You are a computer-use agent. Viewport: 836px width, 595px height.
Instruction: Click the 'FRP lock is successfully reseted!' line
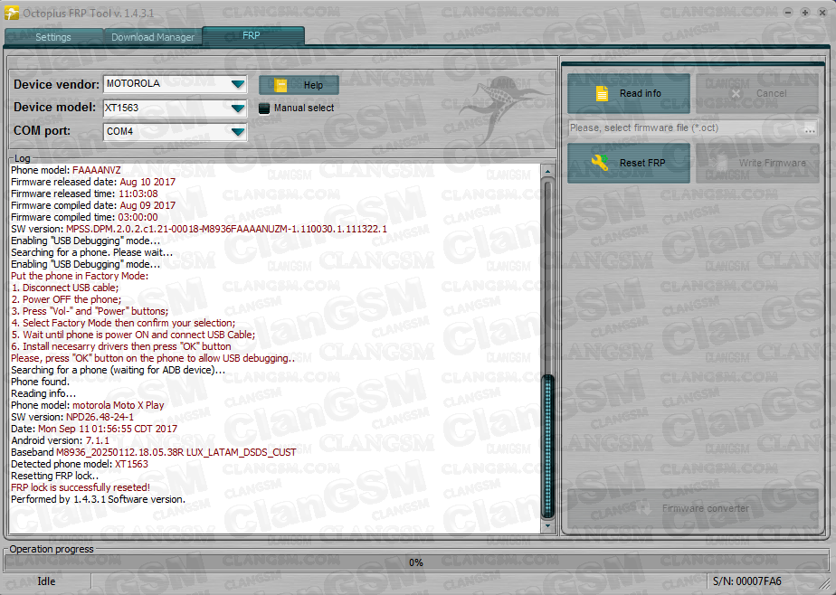click(x=81, y=487)
